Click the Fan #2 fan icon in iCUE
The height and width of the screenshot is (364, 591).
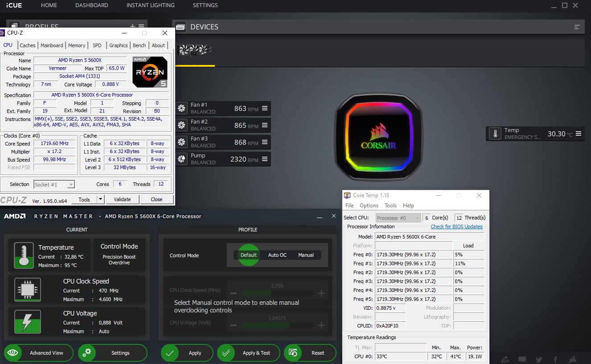(x=181, y=125)
